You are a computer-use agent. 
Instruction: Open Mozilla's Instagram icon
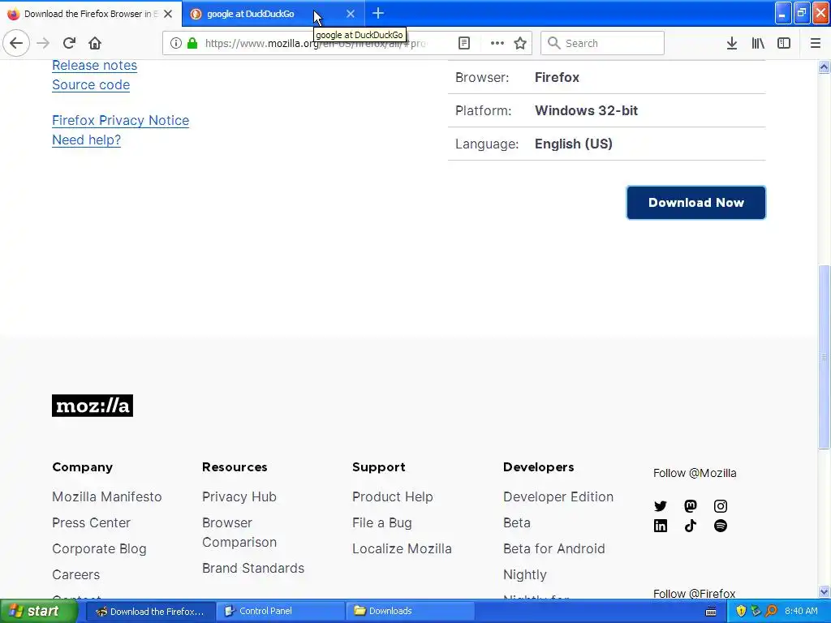click(721, 506)
